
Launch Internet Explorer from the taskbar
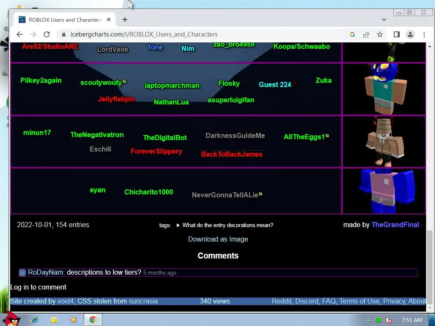(x=35, y=320)
